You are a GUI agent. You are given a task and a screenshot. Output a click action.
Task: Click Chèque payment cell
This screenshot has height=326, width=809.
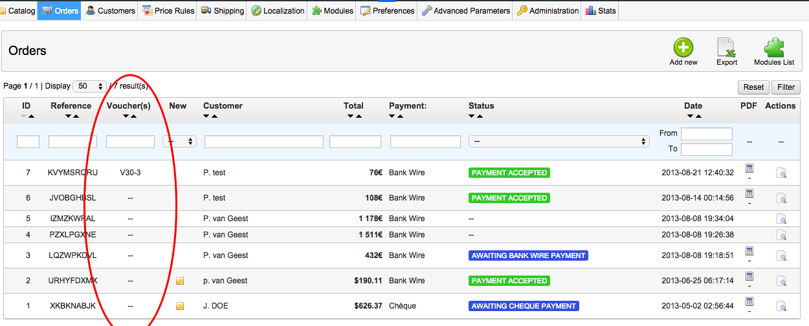(403, 306)
